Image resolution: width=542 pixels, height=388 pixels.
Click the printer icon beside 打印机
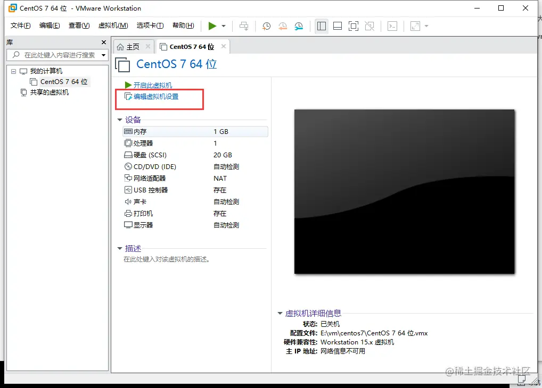coord(128,213)
